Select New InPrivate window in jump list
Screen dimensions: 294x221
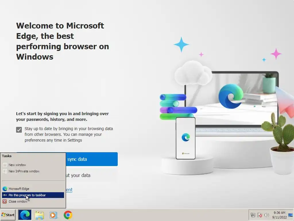click(33, 171)
